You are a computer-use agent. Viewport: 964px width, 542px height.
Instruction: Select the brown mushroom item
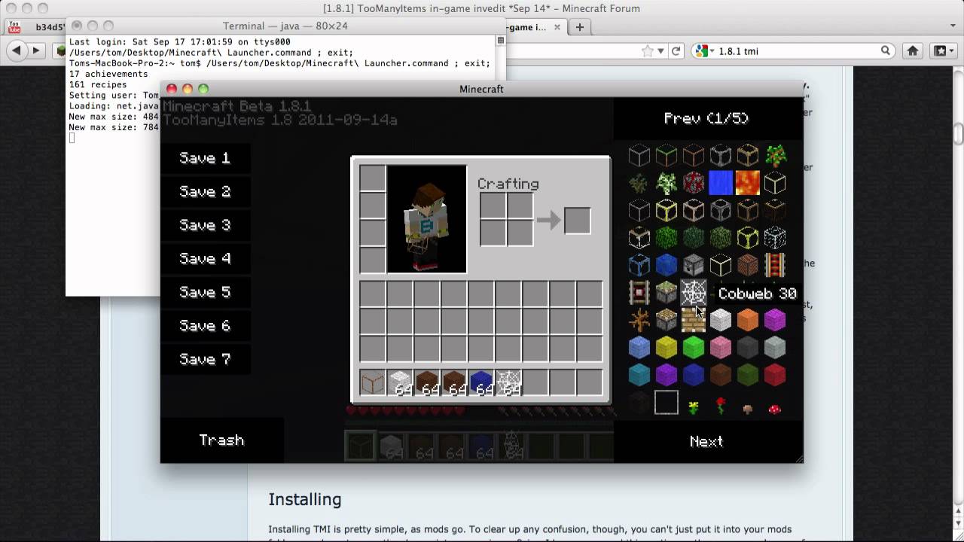click(x=748, y=409)
